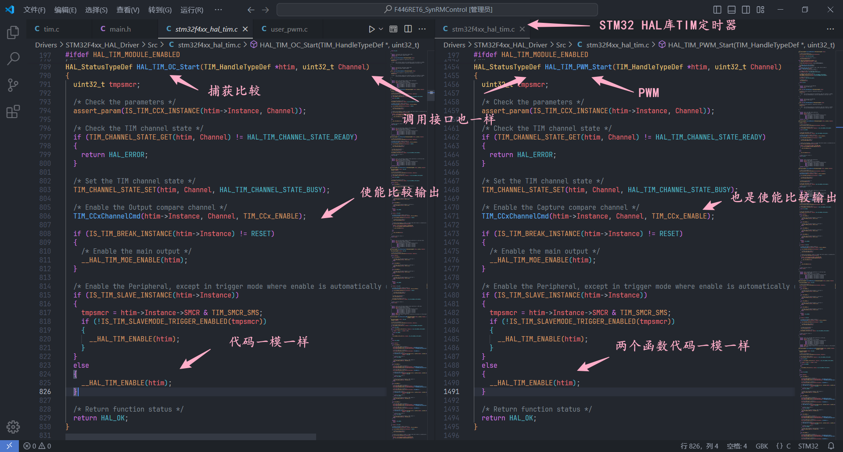
Task: Toggle the bottom panel layout
Action: click(x=731, y=10)
